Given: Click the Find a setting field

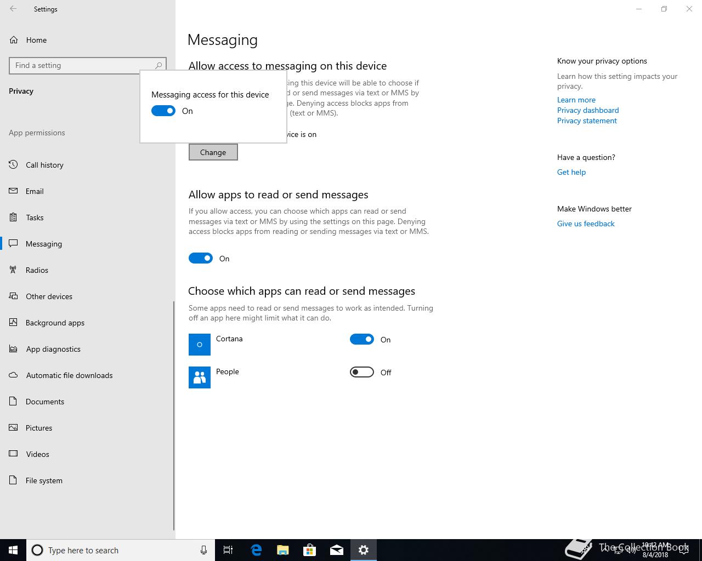Looking at the screenshot, I should pos(88,65).
